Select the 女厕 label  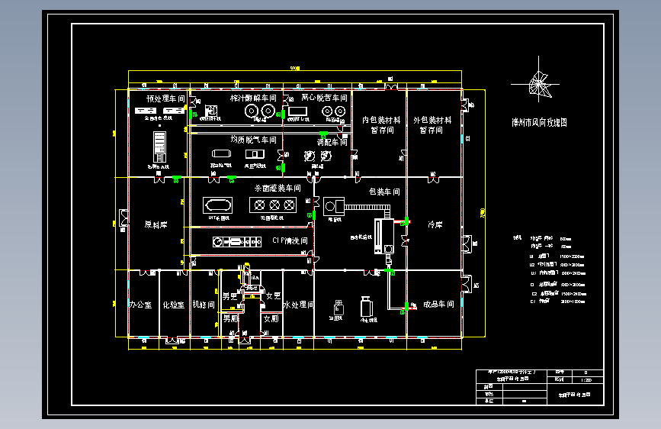271,318
